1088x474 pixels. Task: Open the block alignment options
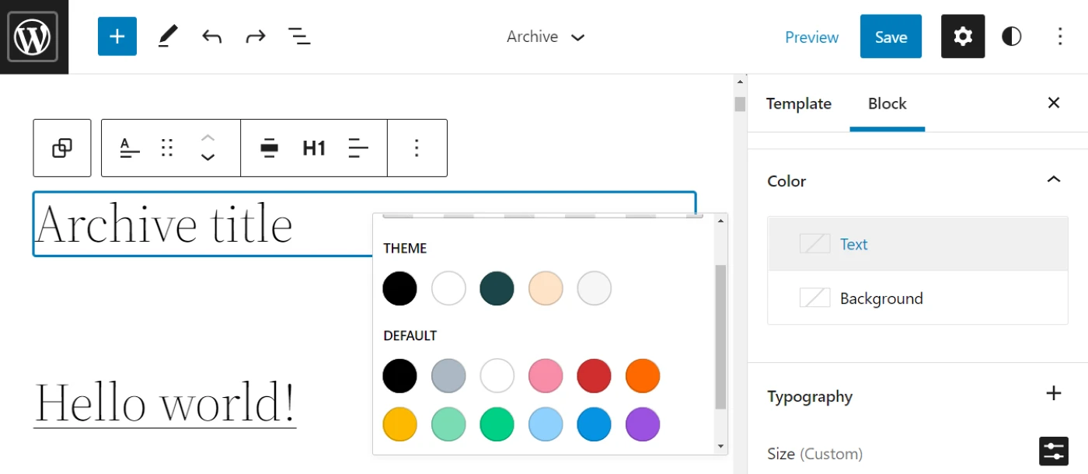click(270, 148)
